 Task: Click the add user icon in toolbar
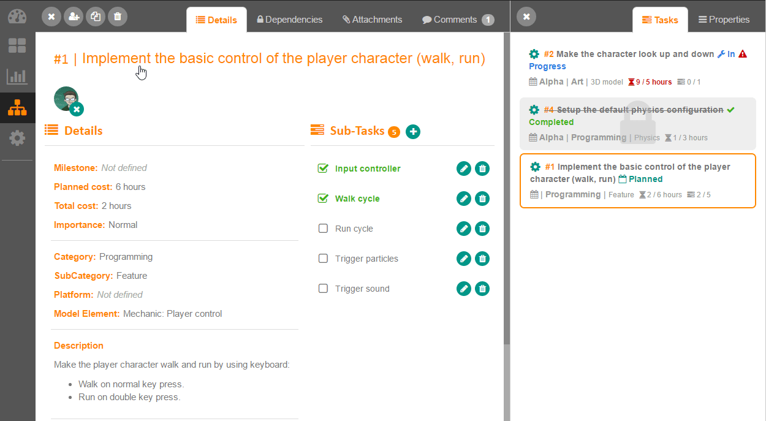tap(74, 17)
